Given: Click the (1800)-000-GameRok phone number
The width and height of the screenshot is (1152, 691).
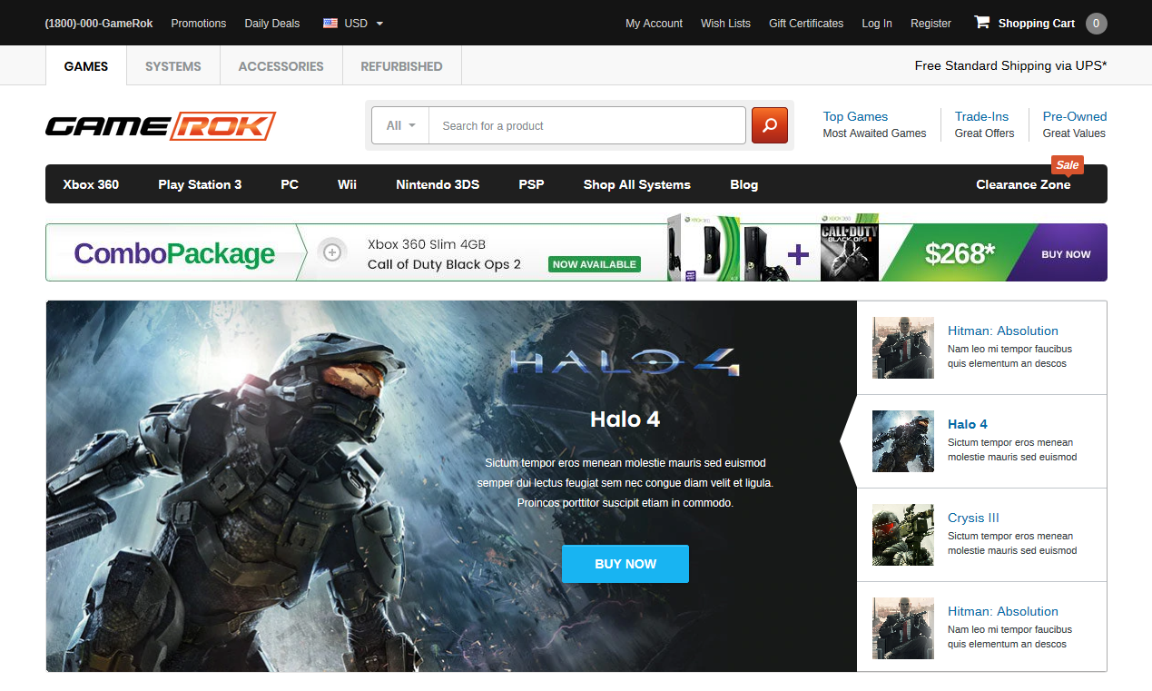Looking at the screenshot, I should pyautogui.click(x=99, y=24).
